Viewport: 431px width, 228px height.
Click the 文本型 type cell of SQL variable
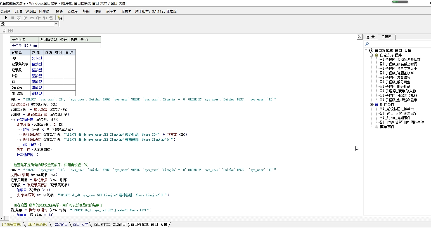tap(37, 58)
